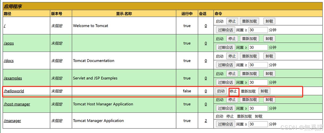This screenshot has height=133, width=324.
Task: Click the 路径 column header
Action: click(7, 14)
